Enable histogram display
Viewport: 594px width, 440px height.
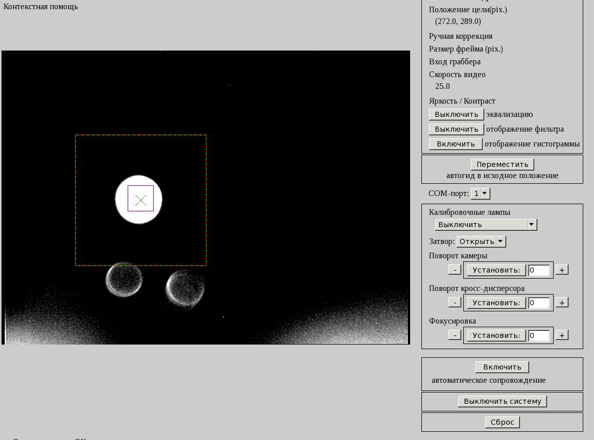click(456, 143)
